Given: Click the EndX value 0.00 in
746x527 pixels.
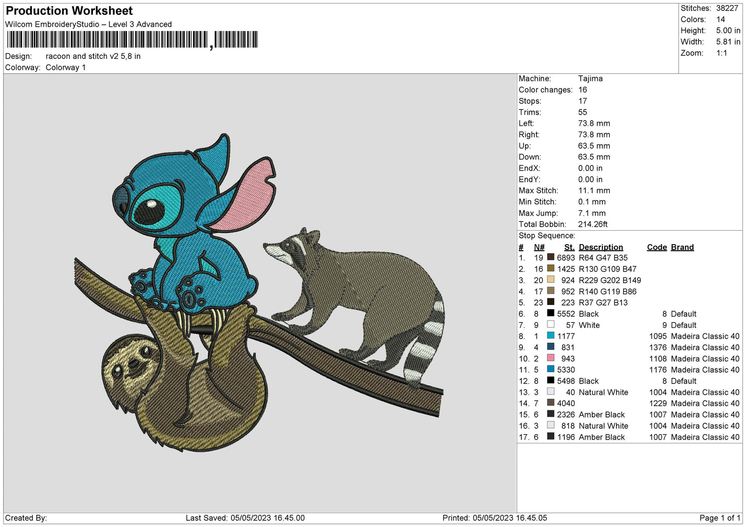Looking at the screenshot, I should pyautogui.click(x=590, y=168).
